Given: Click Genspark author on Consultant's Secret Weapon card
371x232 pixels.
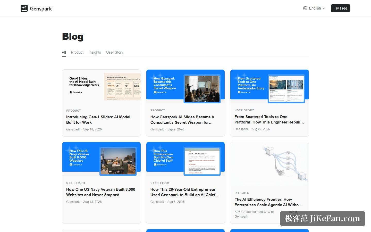Looking at the screenshot, I should (157, 129).
